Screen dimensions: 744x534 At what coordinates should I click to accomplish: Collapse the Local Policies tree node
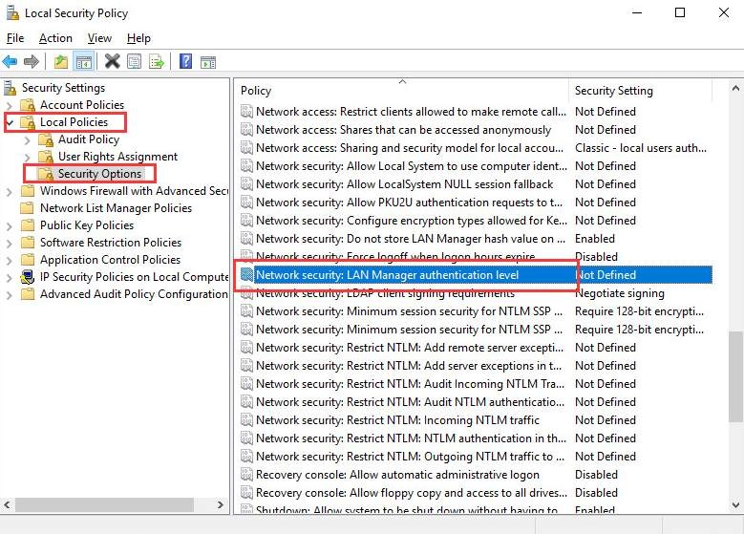11,122
